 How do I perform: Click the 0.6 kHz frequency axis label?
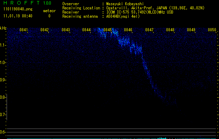point(3,132)
